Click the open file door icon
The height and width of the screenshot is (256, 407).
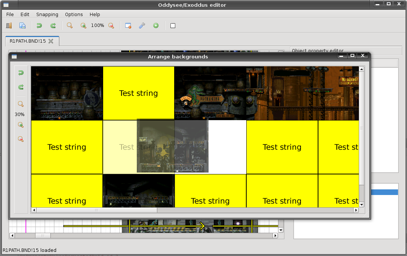9,25
